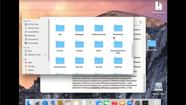Open iBooks from the Dock
186x105 pixels.
pos(122,103)
